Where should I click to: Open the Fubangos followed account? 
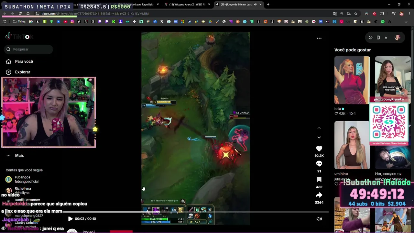(x=22, y=179)
